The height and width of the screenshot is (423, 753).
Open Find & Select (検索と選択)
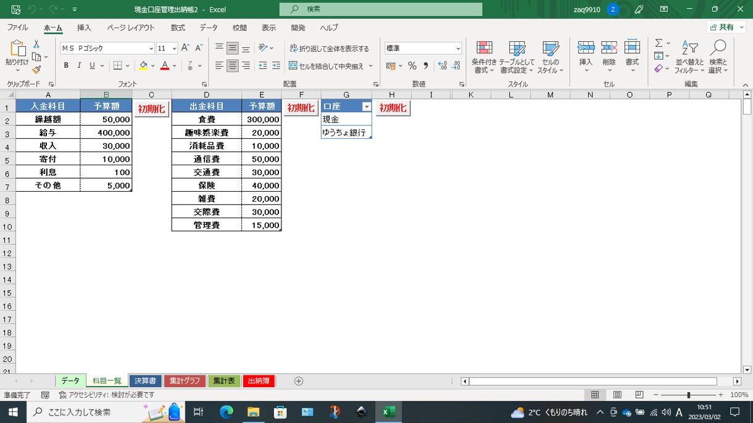click(x=718, y=57)
